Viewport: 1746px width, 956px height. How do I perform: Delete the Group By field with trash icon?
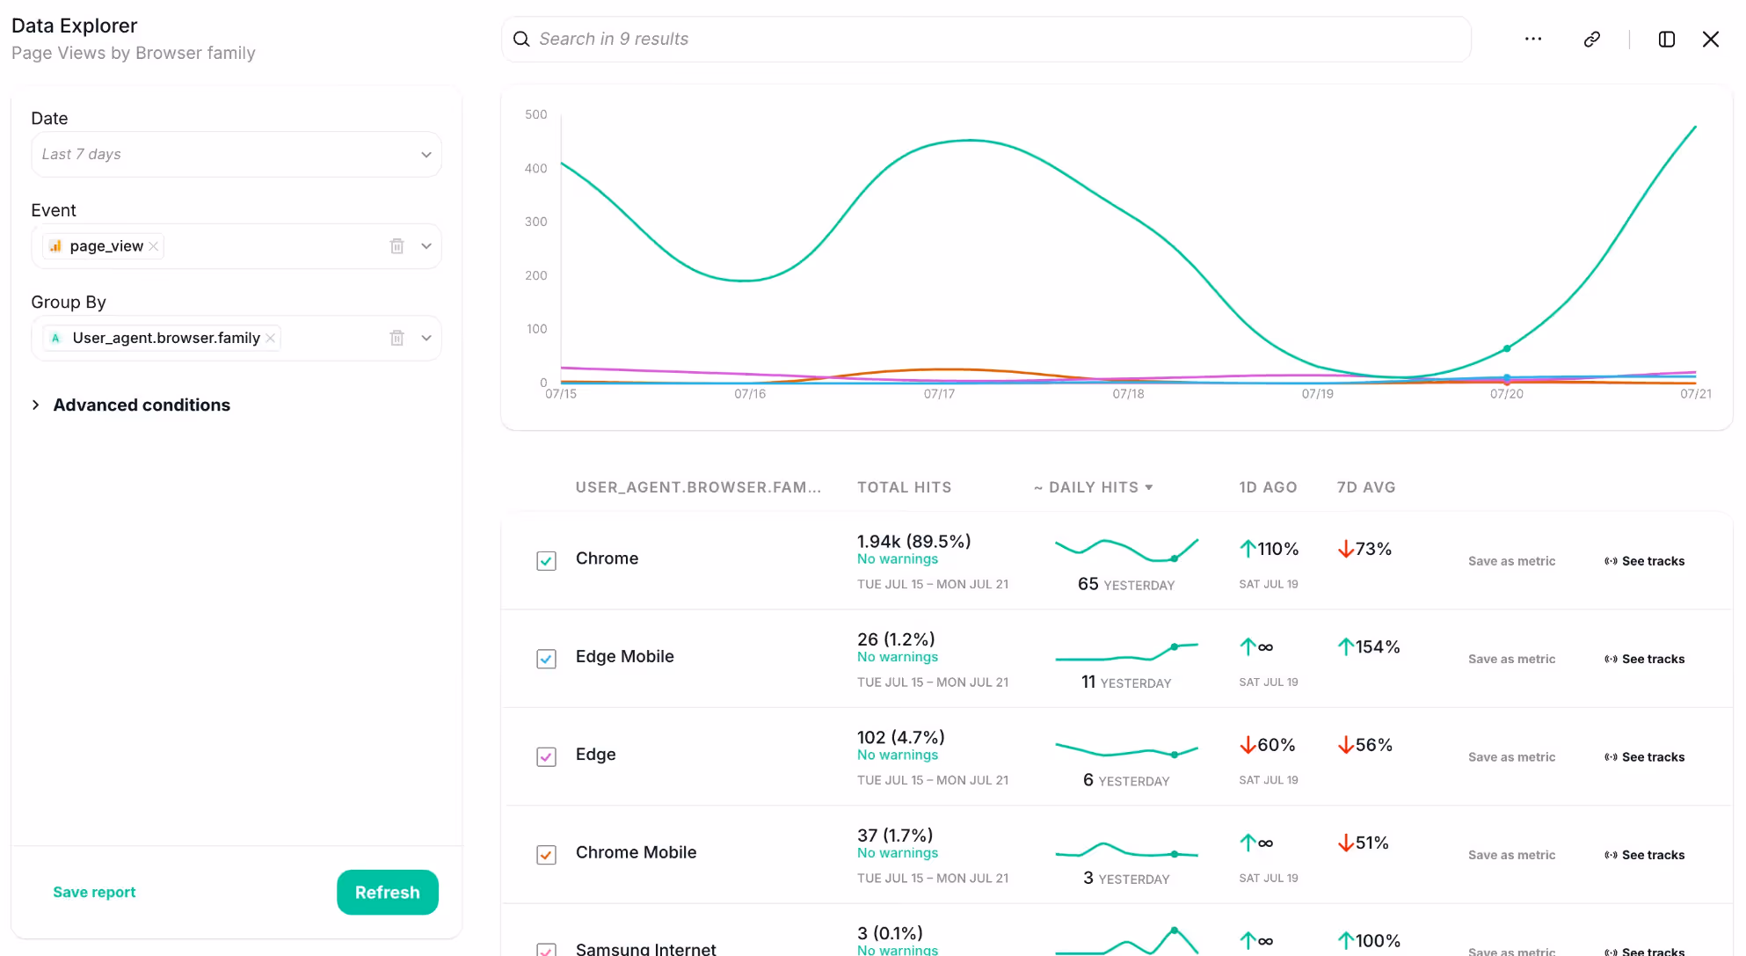(396, 338)
